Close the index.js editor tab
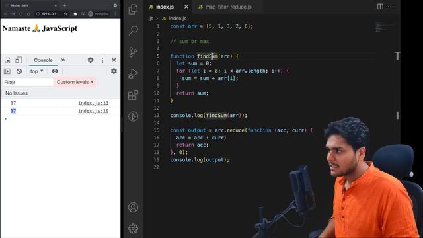Screen dimensions: 423x238 click(186, 7)
